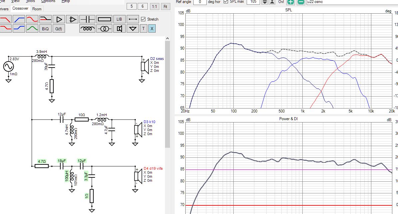This screenshot has width=398, height=214.
Task: Select the 10Ω resistor in midrange branch
Action: click(81, 119)
